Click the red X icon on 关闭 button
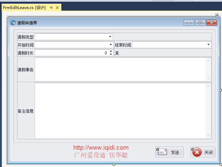Screen dimensions: 222x167 click(x=197, y=152)
